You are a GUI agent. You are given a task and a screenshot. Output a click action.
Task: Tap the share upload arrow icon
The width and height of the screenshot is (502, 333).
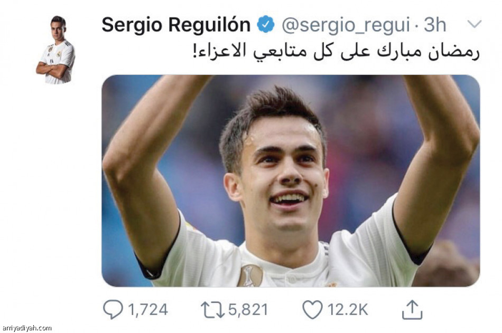(412, 309)
